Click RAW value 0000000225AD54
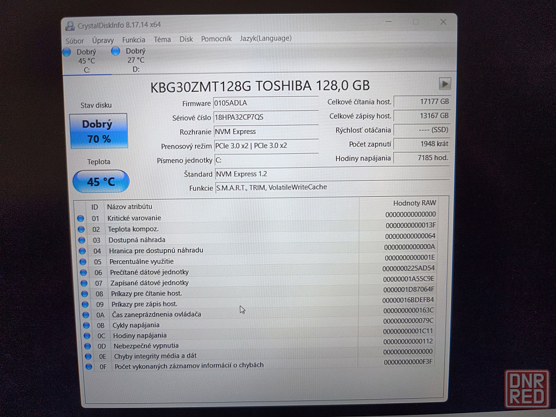 pos(409,268)
